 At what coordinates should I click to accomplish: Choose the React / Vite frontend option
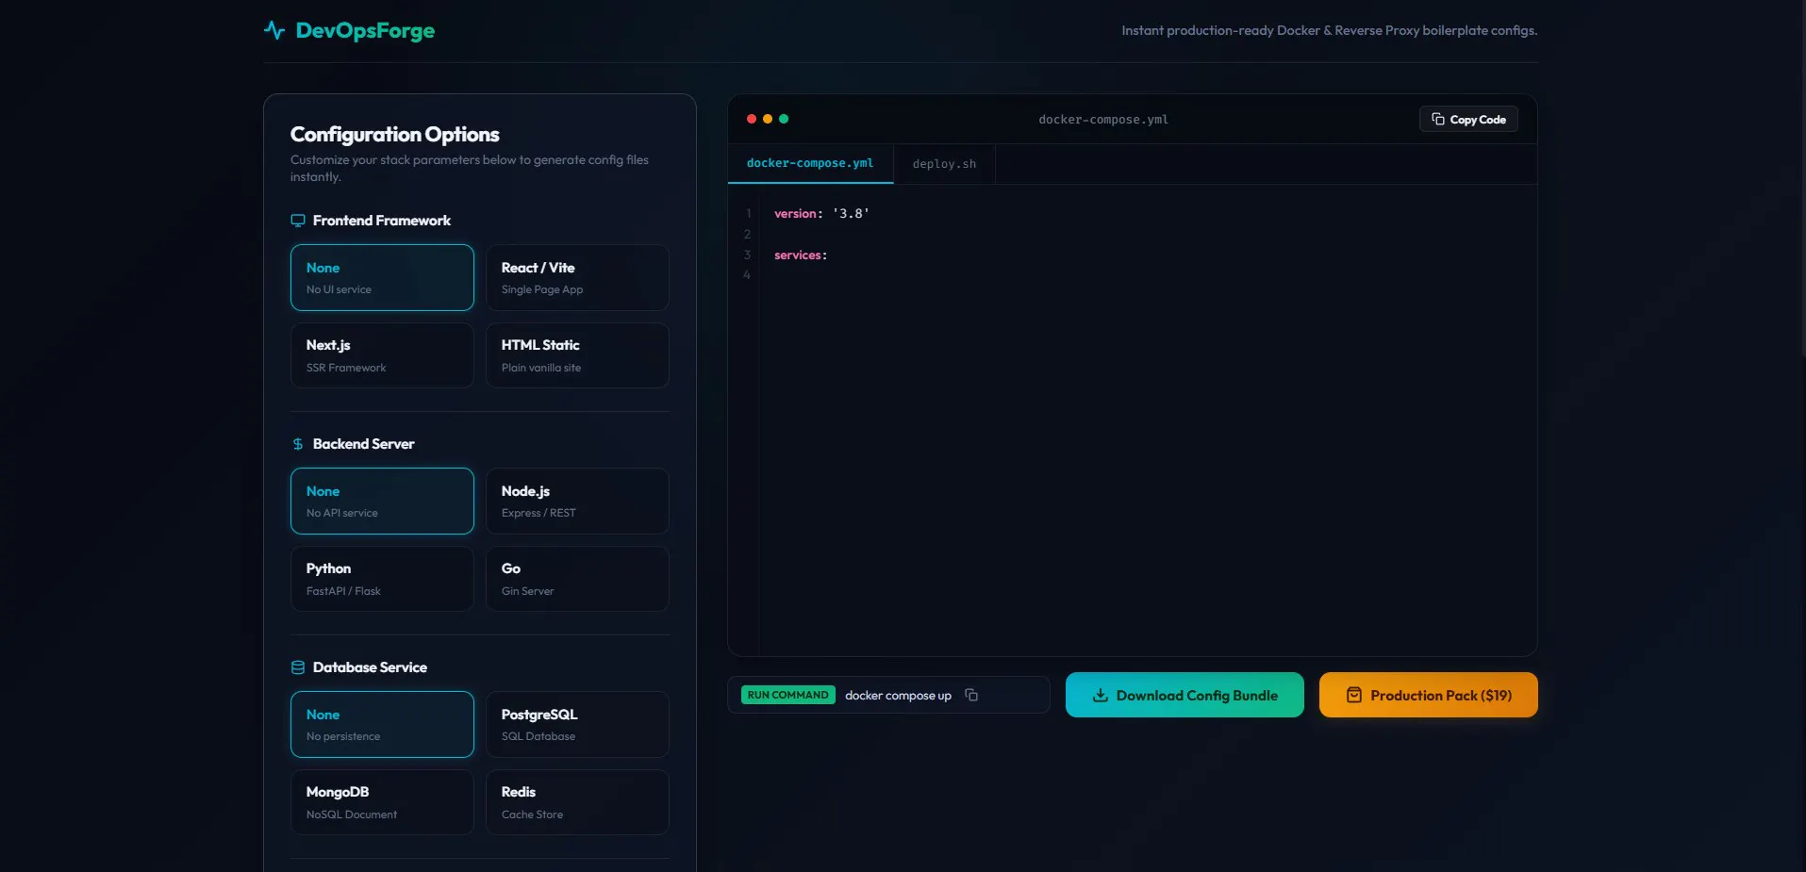pos(577,277)
